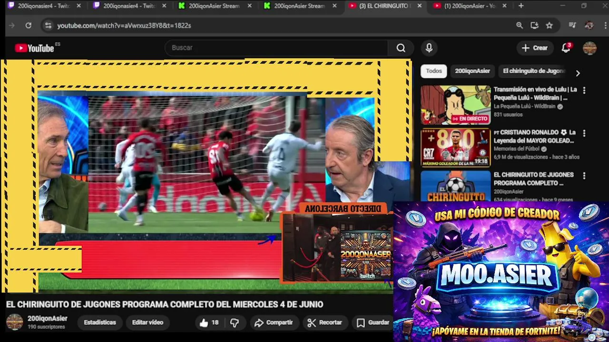Go to YouTube home via the logo
This screenshot has width=609, height=342.
pyautogui.click(x=35, y=48)
